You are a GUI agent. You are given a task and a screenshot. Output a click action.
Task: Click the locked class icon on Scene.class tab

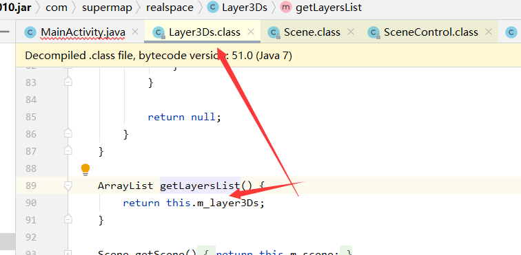pos(274,32)
